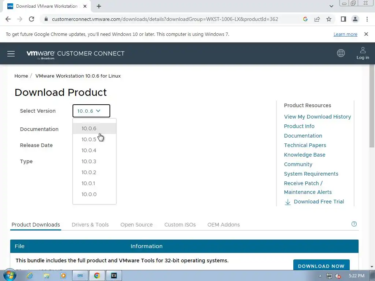Open the language globe selector
The image size is (375, 281).
341,53
